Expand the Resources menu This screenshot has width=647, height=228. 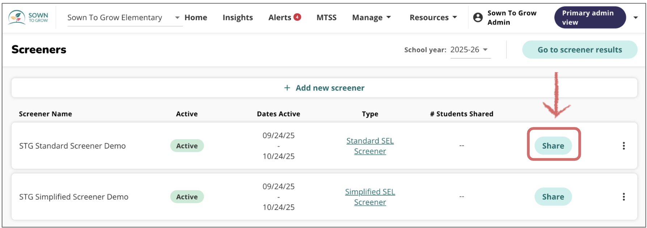tap(433, 17)
